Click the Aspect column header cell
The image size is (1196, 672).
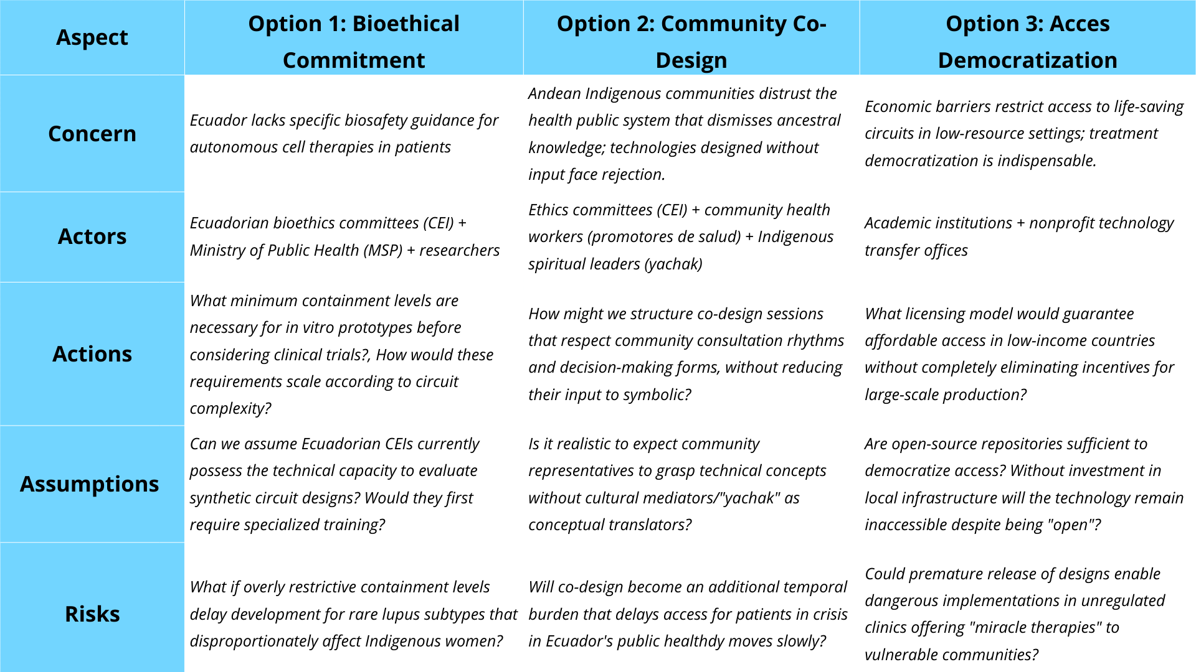pyautogui.click(x=92, y=37)
